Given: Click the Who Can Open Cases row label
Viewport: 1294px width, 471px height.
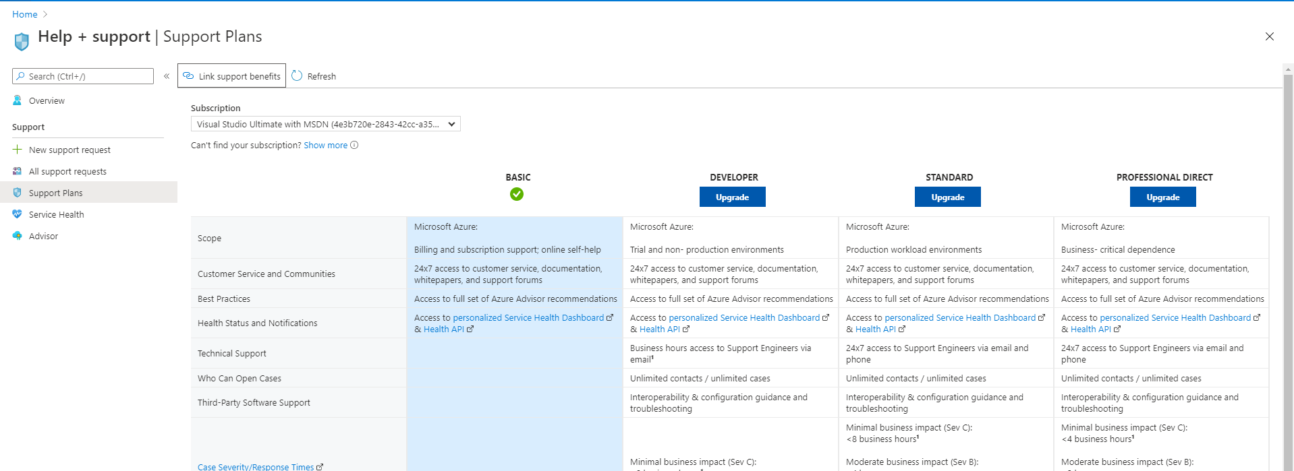Looking at the screenshot, I should [240, 378].
